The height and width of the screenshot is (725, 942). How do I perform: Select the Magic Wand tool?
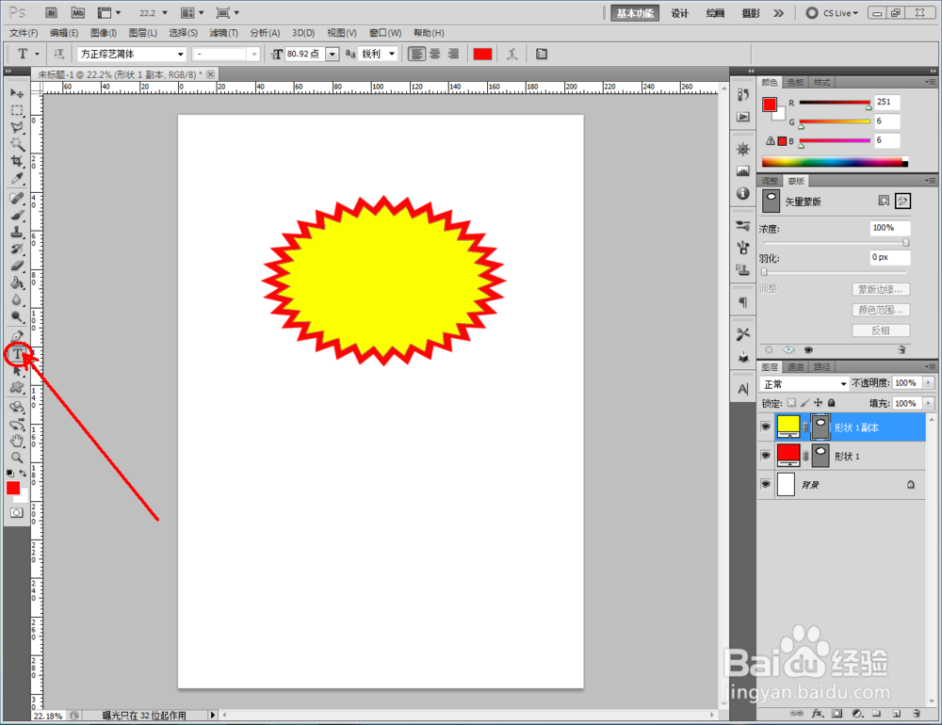[17, 144]
